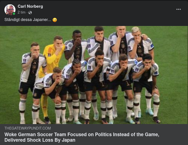
Task: Click "Delivered Shock Loss By Japan" headline line
Action: [x=40, y=140]
